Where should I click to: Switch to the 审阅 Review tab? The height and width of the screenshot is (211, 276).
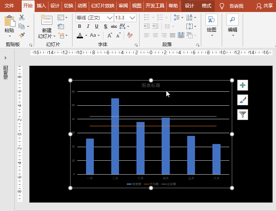123,6
